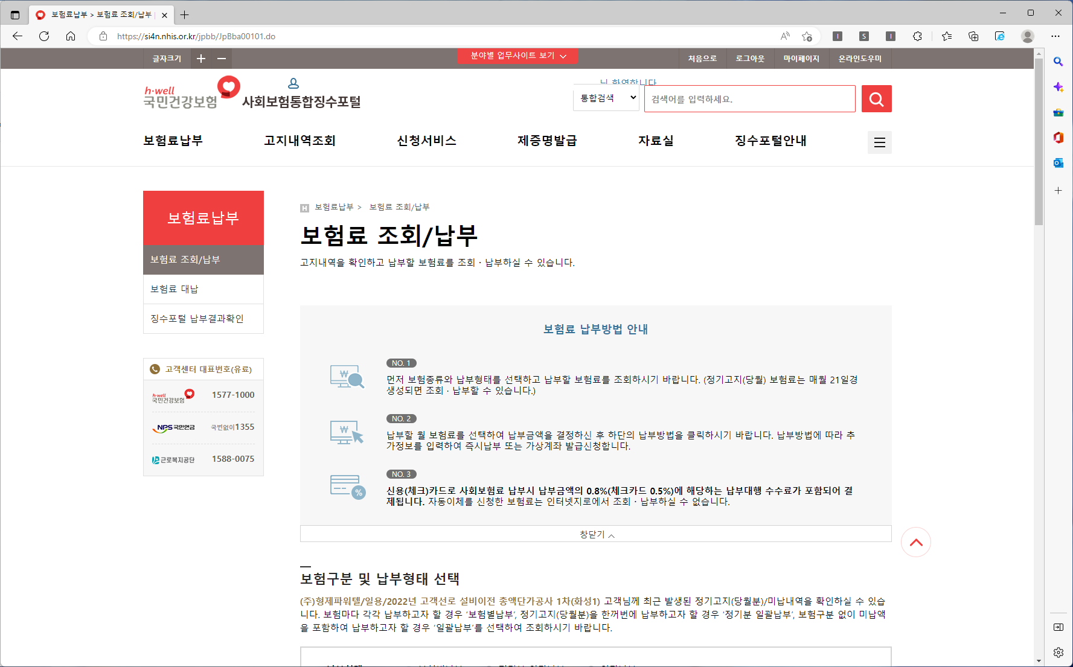Click 마이페이지 top link
The image size is (1073, 667).
pyautogui.click(x=801, y=59)
